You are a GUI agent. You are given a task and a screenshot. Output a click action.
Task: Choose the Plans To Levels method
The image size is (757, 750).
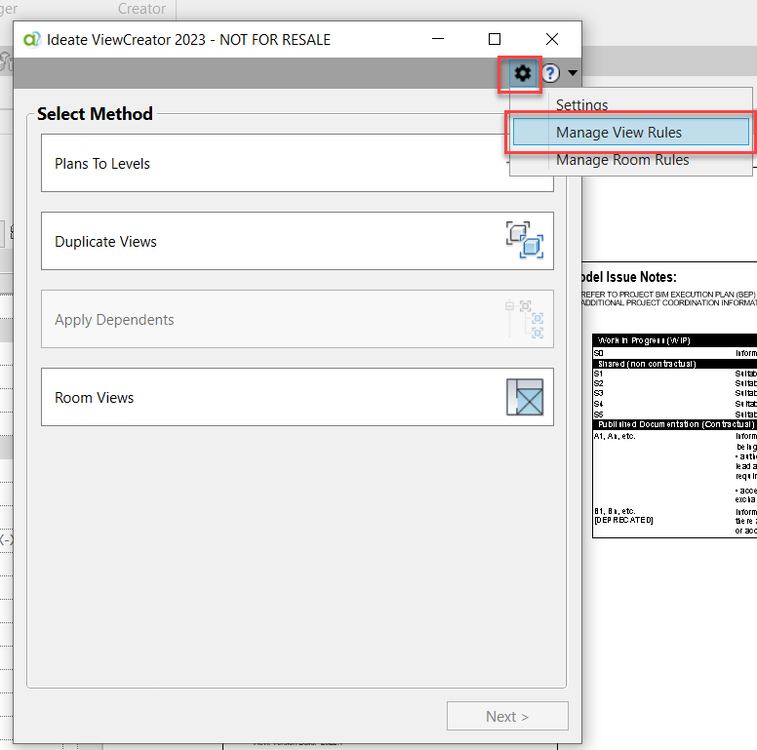(x=297, y=163)
